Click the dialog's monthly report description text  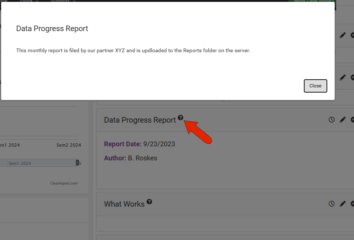(133, 50)
